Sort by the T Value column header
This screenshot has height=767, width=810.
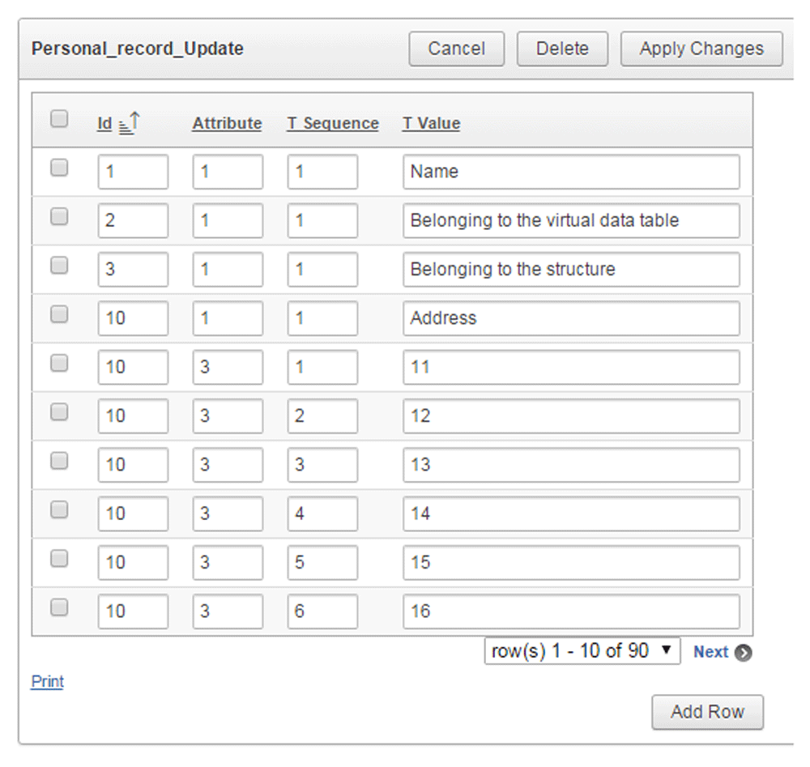coord(432,123)
